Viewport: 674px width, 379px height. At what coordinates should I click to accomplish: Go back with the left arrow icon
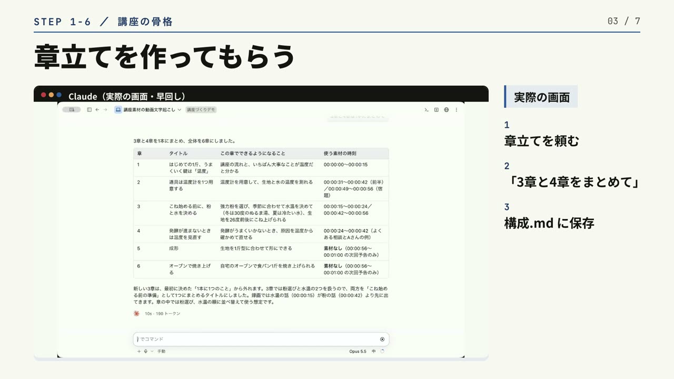pos(97,109)
